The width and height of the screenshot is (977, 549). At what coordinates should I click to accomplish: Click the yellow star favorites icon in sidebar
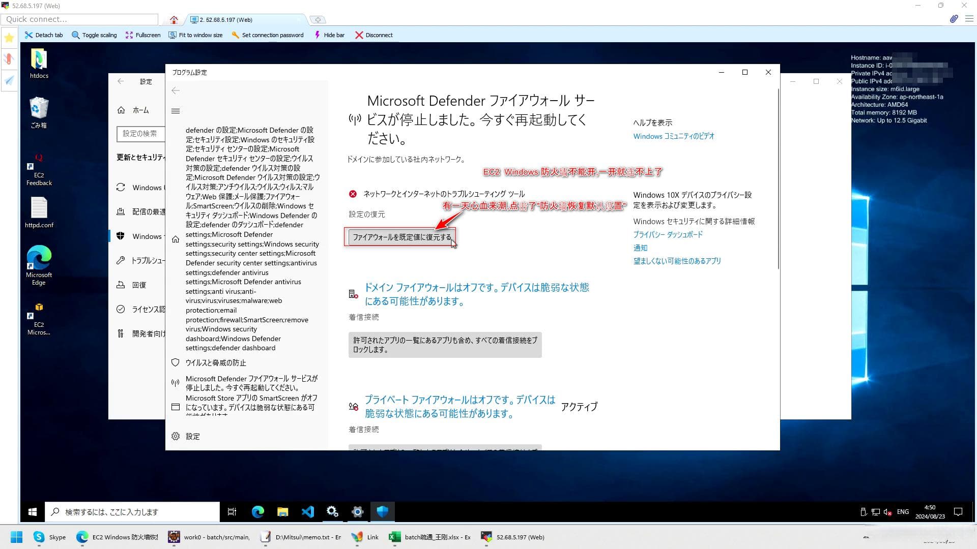(9, 38)
